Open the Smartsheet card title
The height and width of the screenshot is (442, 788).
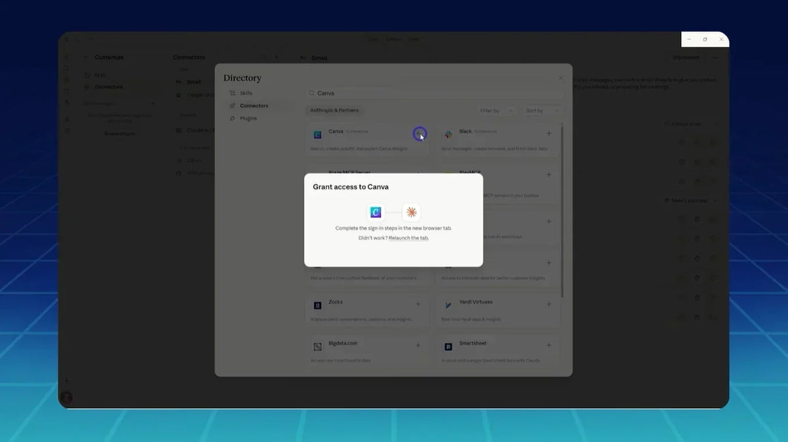(x=473, y=343)
